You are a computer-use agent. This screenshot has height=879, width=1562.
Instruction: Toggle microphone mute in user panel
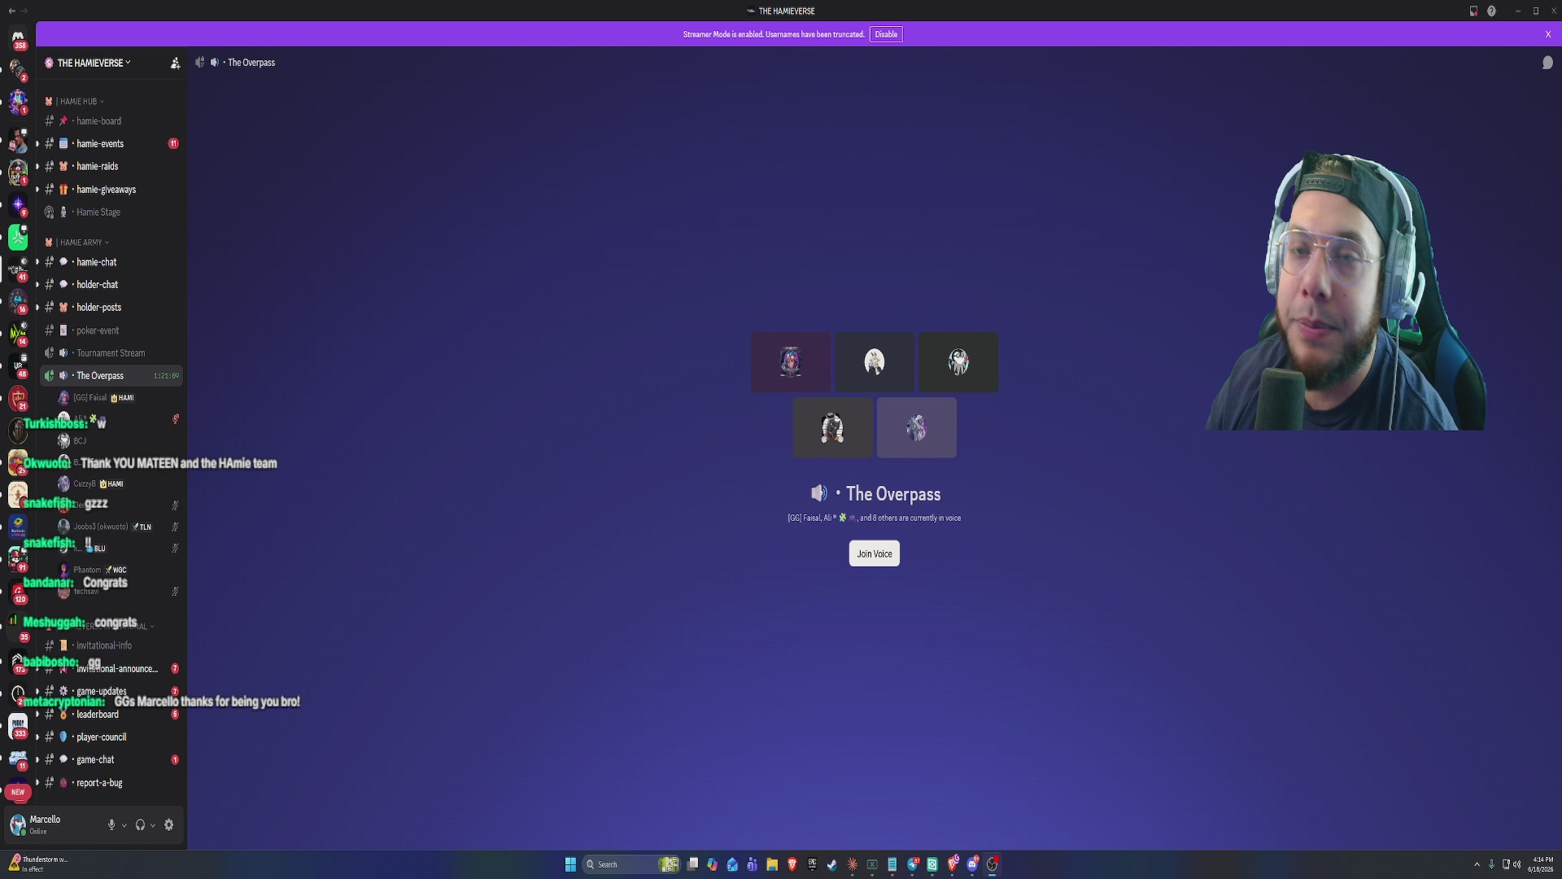(x=111, y=824)
